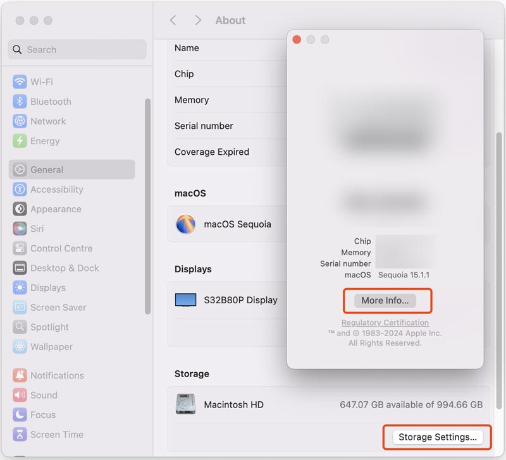Open the Focus moon icon settings

pos(20,415)
